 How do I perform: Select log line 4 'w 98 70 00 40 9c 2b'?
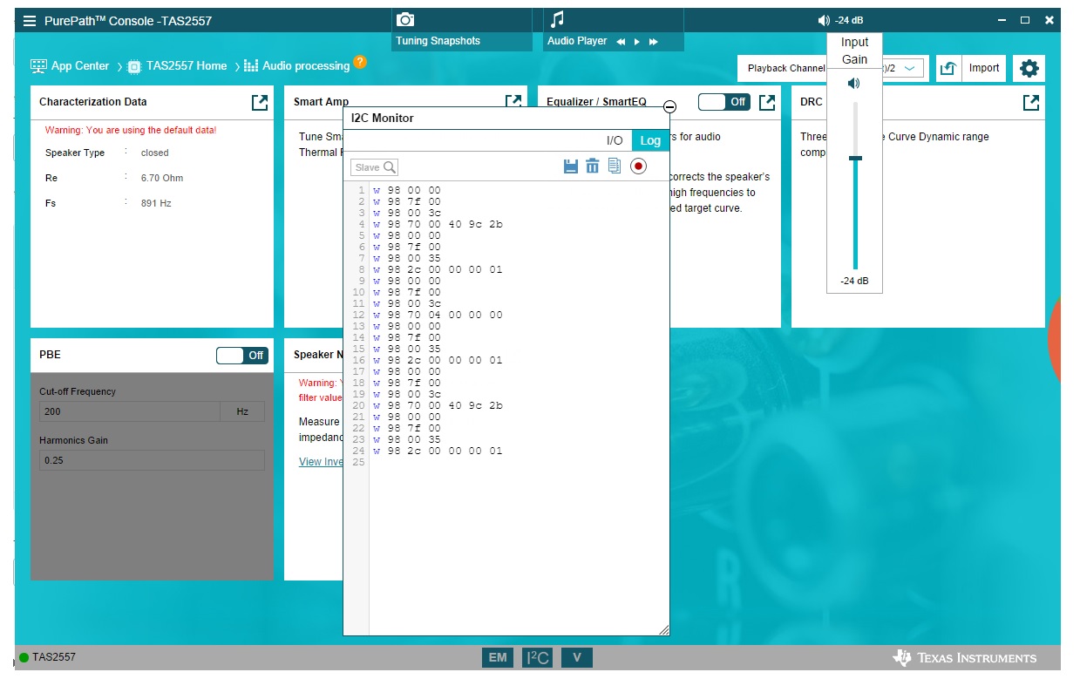[x=438, y=224]
